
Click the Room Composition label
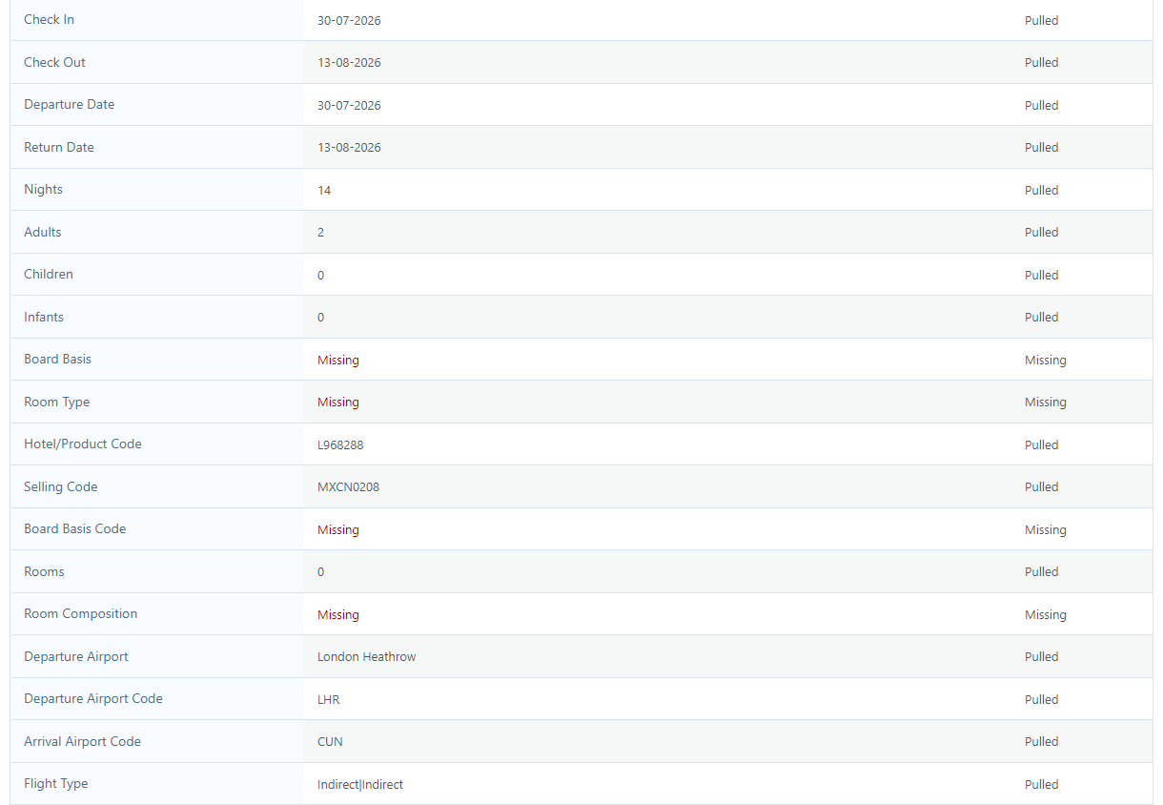tap(80, 614)
